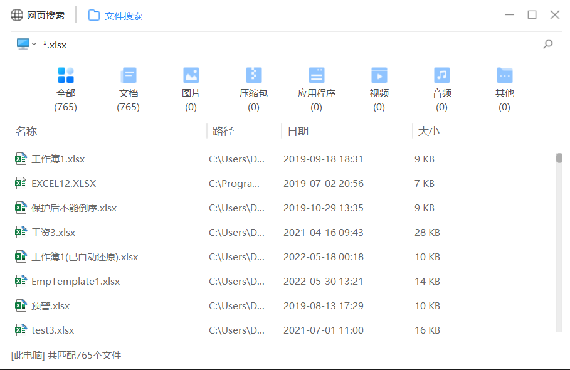Select the 文档 (Documents) filter icon
This screenshot has height=370, width=570.
128,74
